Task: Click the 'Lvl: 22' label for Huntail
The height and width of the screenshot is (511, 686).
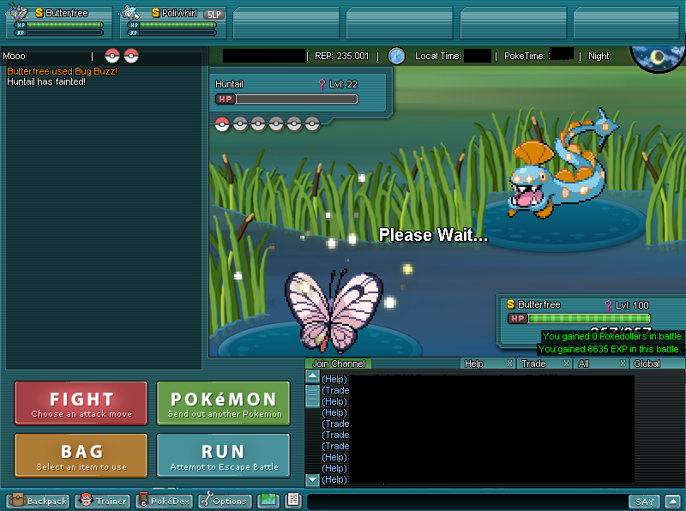Action: tap(344, 84)
